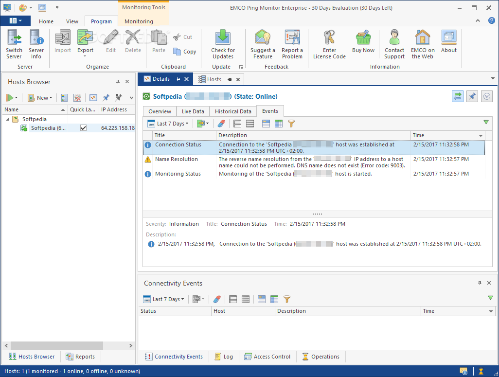Viewport: 499px width, 377px height.
Task: Click the green triangle options arrow in Events
Action: click(x=486, y=122)
